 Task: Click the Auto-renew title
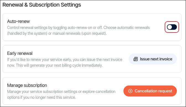coord(18,22)
